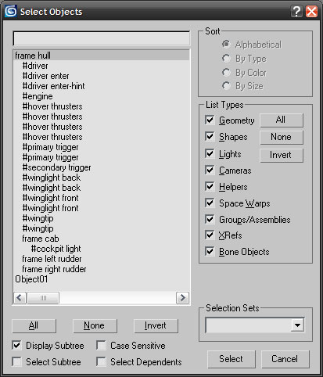Click the left scroll arrow of the list
Screen dimensions: 323x377
(20, 298)
